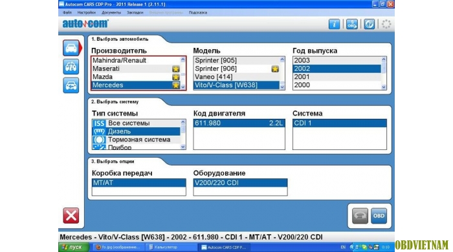Select Vaneo [414] model
The height and width of the screenshot is (252, 453).
pyautogui.click(x=237, y=77)
